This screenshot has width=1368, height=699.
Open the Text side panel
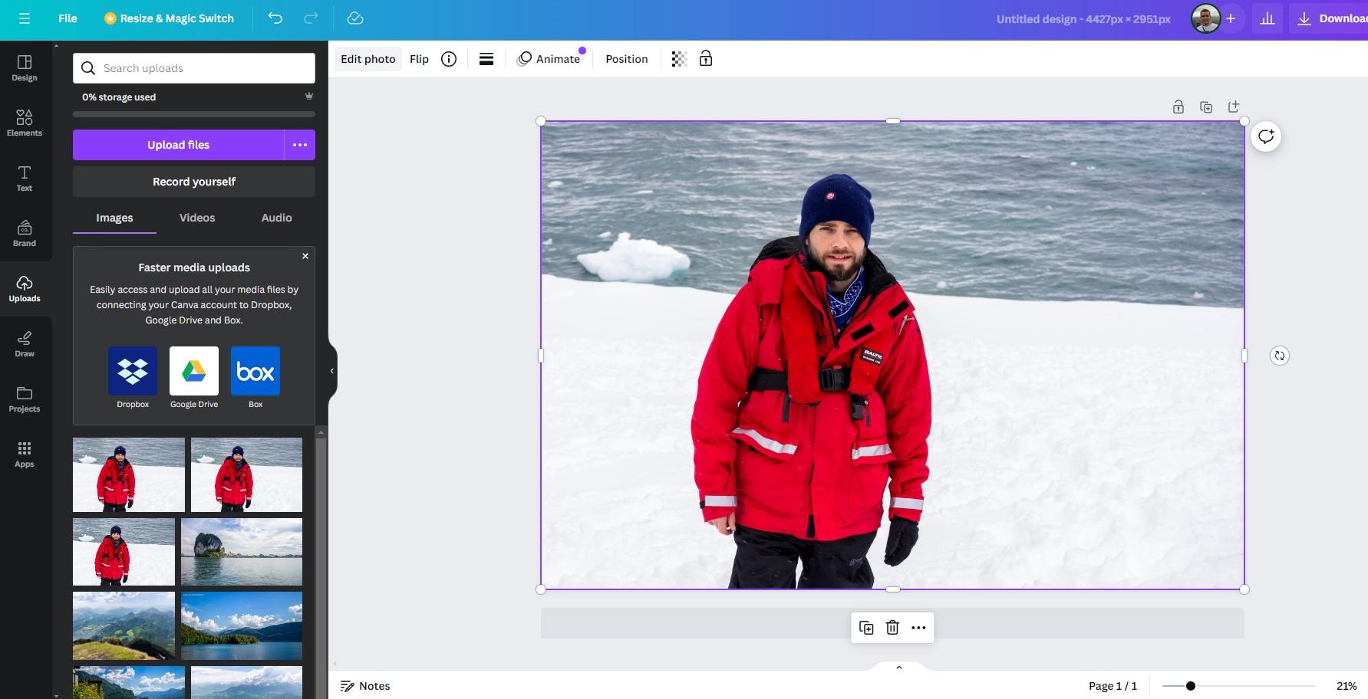click(25, 178)
